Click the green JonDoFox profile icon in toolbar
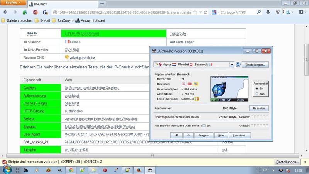 [25, 12]
